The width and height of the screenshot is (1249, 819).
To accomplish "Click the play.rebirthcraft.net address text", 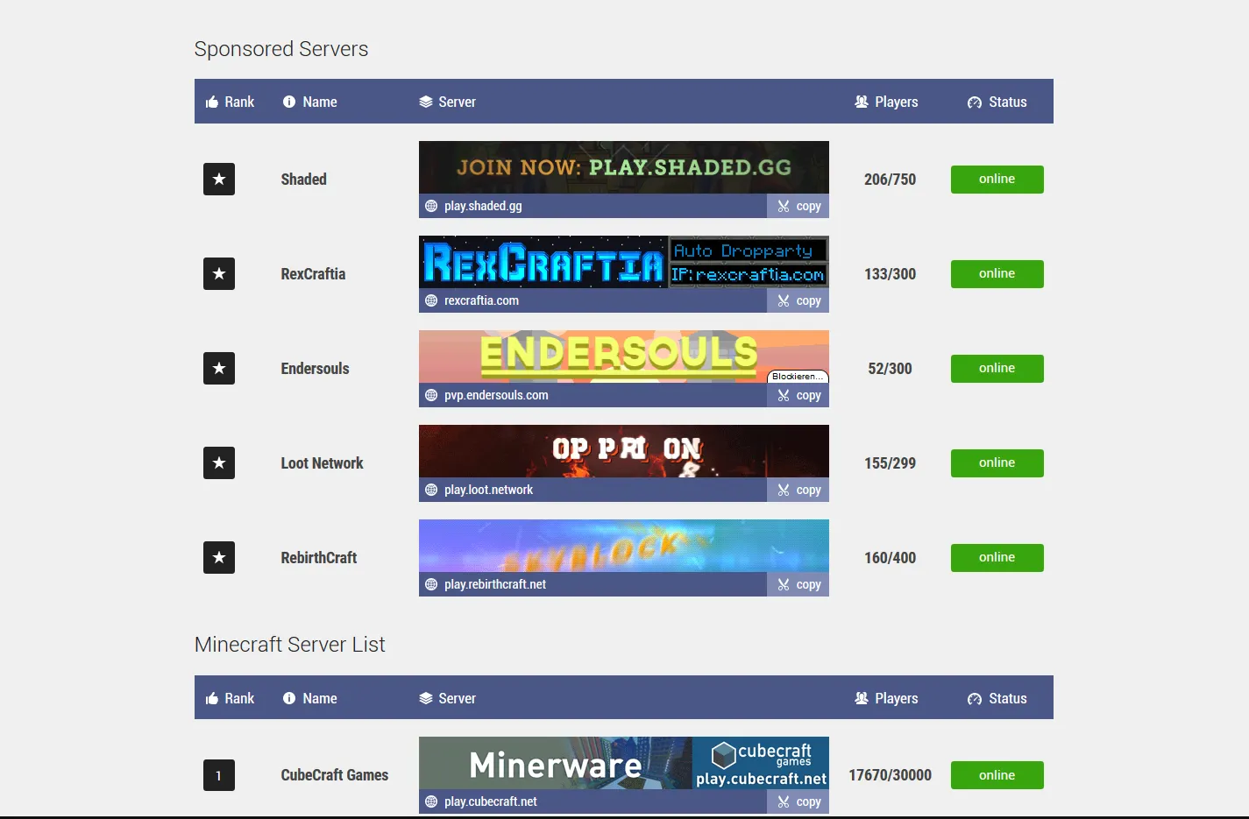I will point(495,585).
